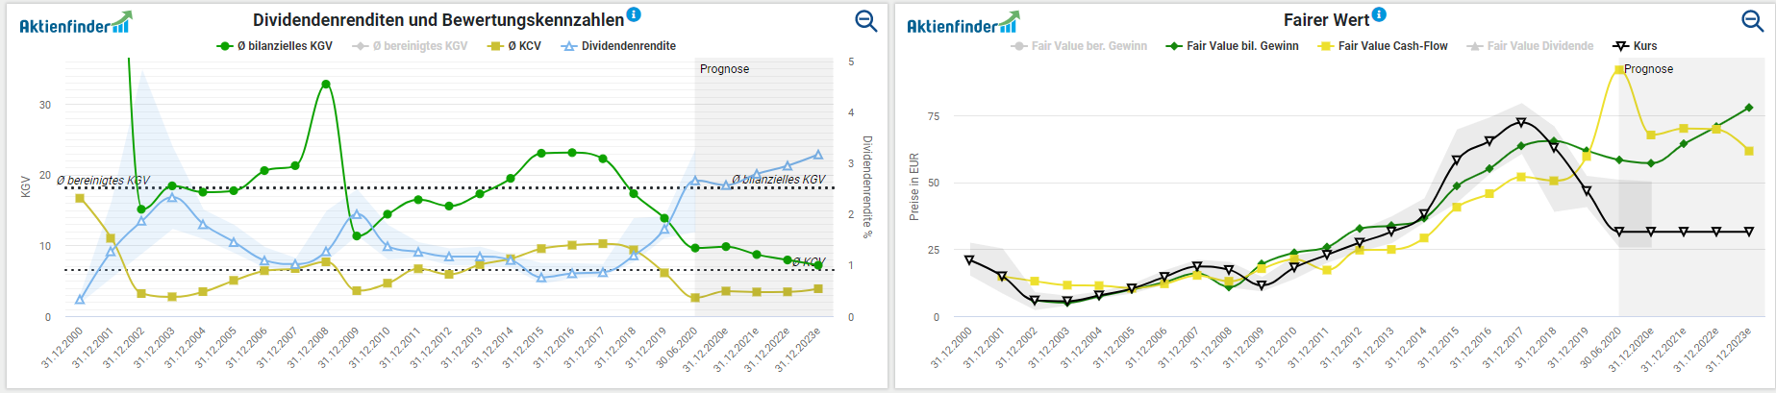Toggle the Fair Value bil. Gewinn series
Viewport: 1776px width, 393px height.
click(1233, 46)
